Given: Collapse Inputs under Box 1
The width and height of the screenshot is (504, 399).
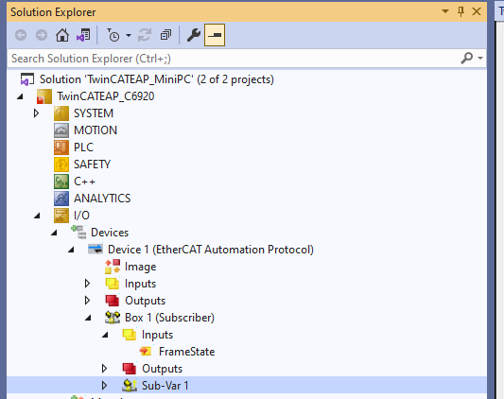Looking at the screenshot, I should tap(105, 335).
